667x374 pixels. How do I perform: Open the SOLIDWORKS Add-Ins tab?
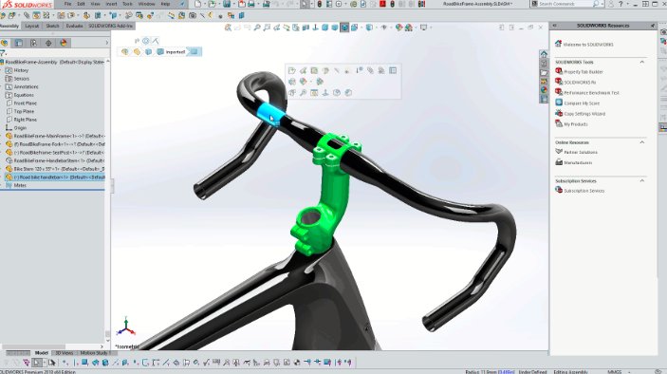coord(111,26)
